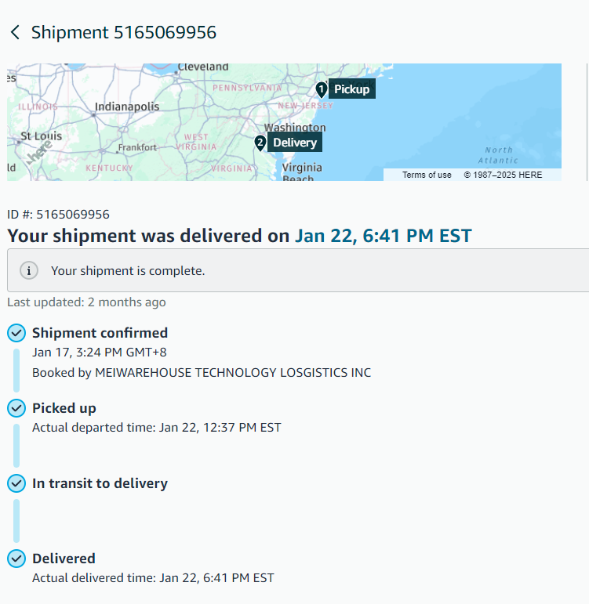Screen dimensions: 589x604
Task: Click the Pickup pin marker numbered 1
Action: (322, 89)
